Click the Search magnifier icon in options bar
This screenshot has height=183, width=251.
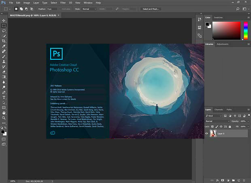pyautogui.click(x=238, y=9)
